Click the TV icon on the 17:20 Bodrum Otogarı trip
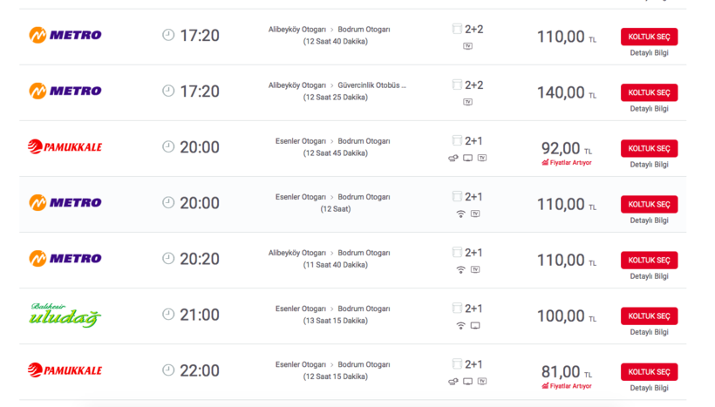Image resolution: width=715 pixels, height=407 pixels. (467, 46)
